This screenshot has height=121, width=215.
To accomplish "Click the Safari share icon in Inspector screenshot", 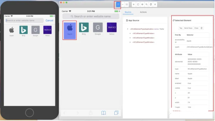I will (x=91, y=113).
